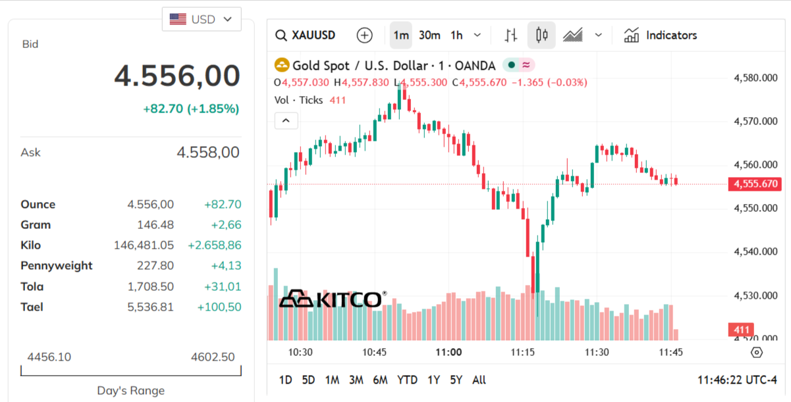Open the chart style dropdown chevron
Screen dimensions: 791x402
coord(597,35)
